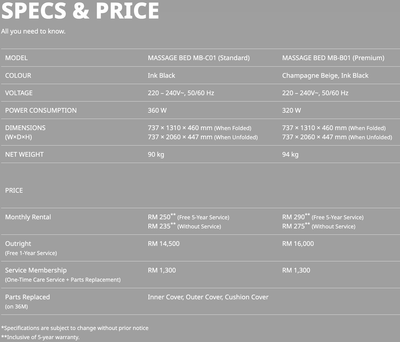Click 'Inner Cover, Outer Cover, Cushion Cover' text
400x342 pixels.
pos(208,297)
